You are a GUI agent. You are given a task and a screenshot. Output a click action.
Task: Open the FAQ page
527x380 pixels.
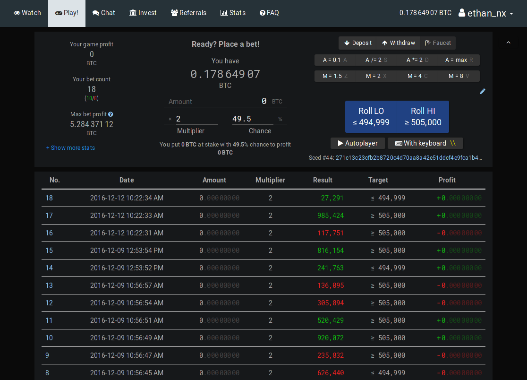(269, 13)
